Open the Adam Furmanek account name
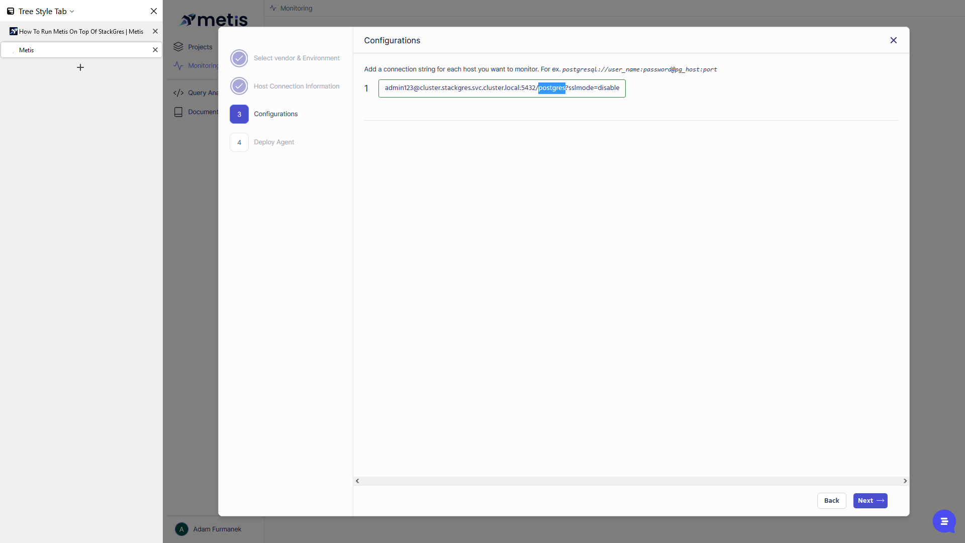 point(217,529)
